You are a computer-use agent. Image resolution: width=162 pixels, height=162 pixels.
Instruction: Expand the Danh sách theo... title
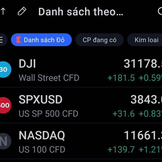(x=81, y=12)
